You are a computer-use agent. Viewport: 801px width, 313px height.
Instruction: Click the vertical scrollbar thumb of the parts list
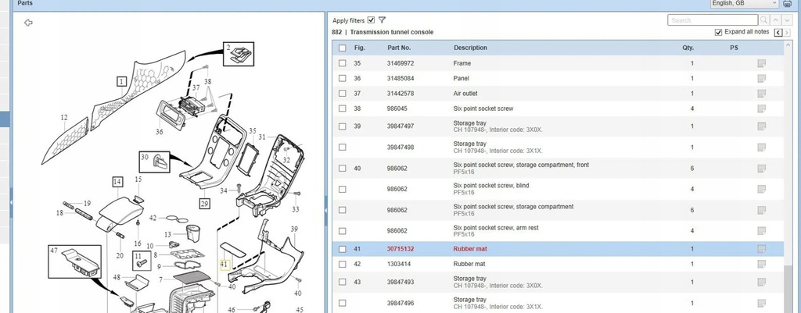tap(788, 288)
